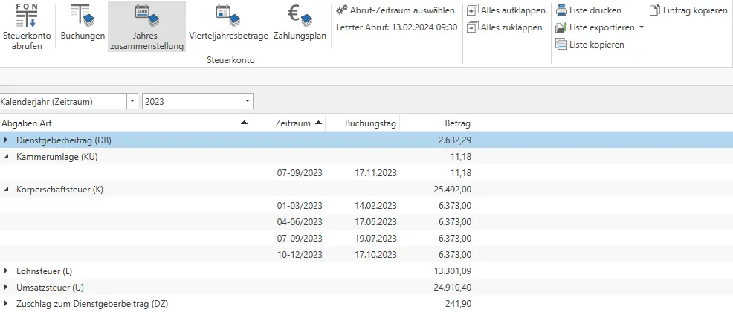This screenshot has width=733, height=327.
Task: Click the amount 13.301,09
Action: tap(453, 271)
